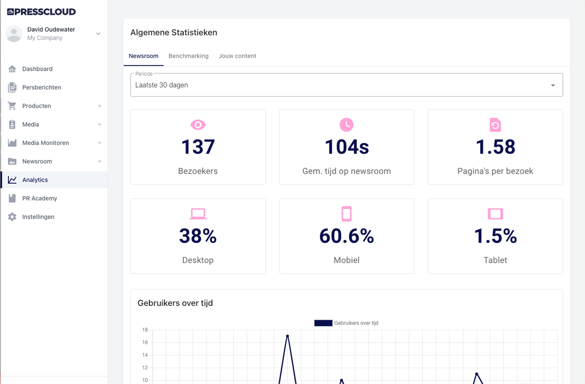Expand the Producten submenu arrow
Screen dimensions: 585x384
pyautogui.click(x=100, y=106)
